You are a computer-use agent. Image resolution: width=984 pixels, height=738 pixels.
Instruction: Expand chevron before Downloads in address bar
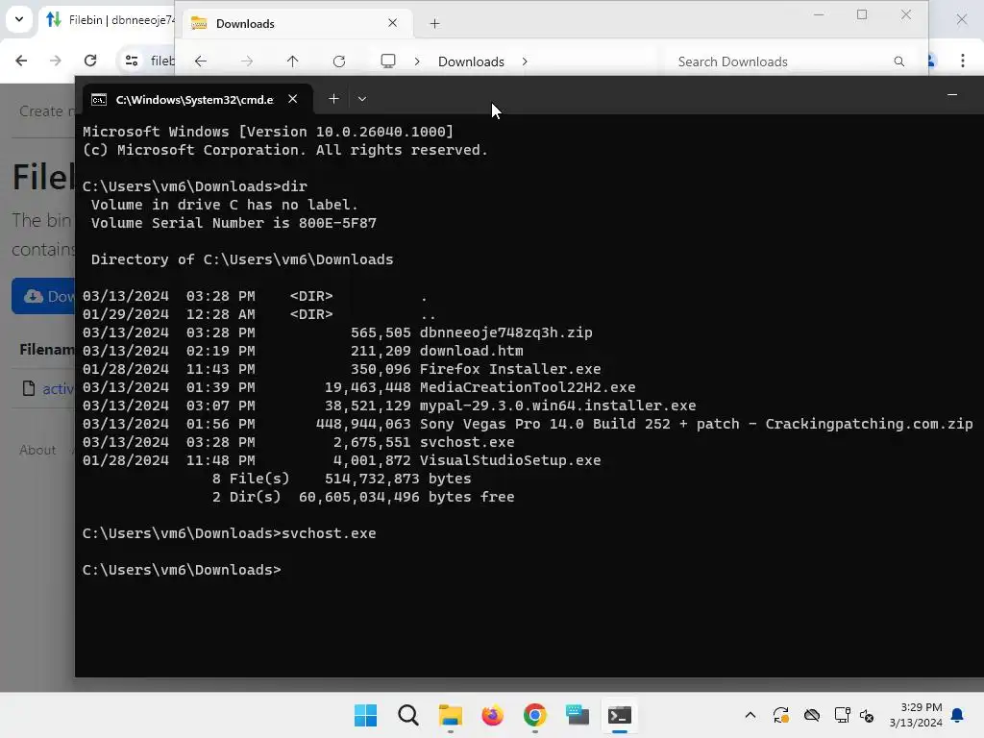click(417, 61)
